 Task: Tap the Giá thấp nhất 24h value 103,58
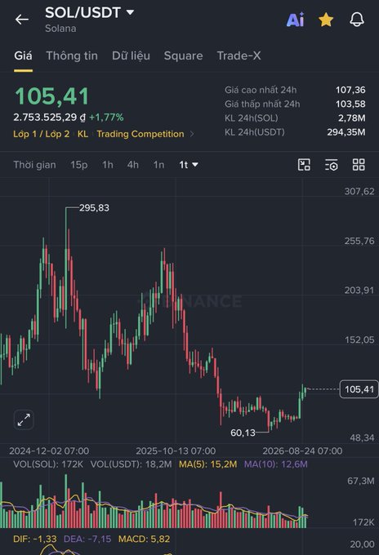(350, 104)
